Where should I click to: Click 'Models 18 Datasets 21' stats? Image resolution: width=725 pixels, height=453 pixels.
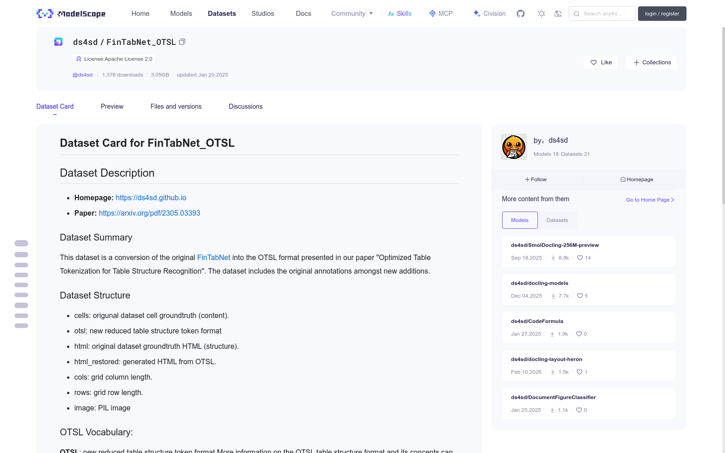tap(562, 154)
